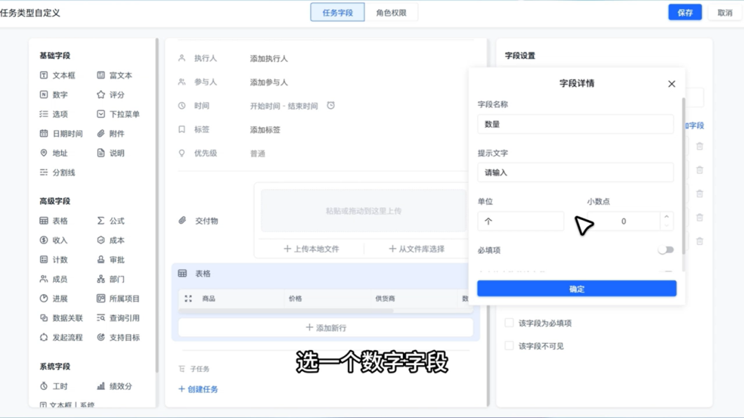Select the 计数 counter icon
This screenshot has width=744, height=418.
[43, 259]
